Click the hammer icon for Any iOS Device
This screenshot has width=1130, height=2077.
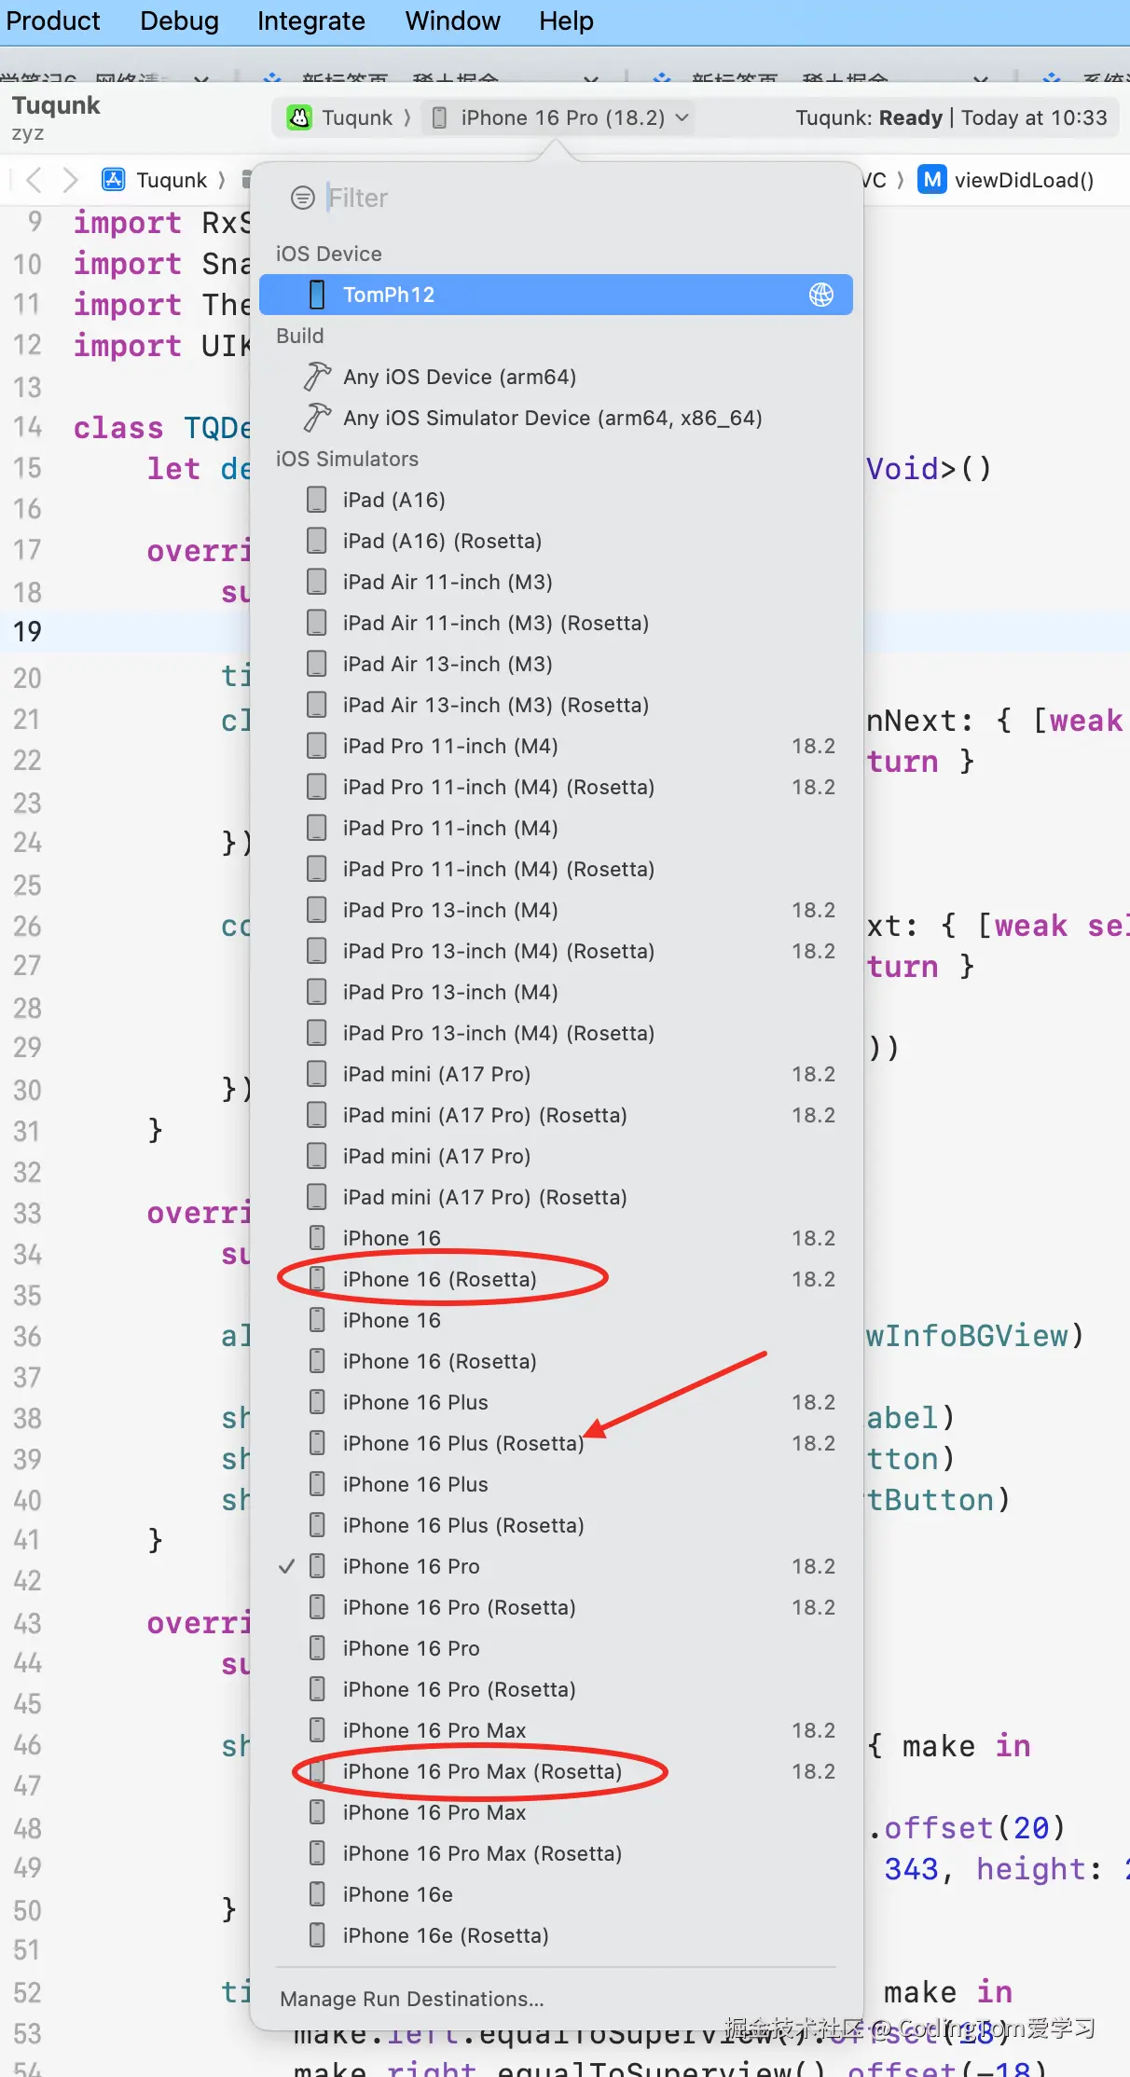[x=317, y=377]
